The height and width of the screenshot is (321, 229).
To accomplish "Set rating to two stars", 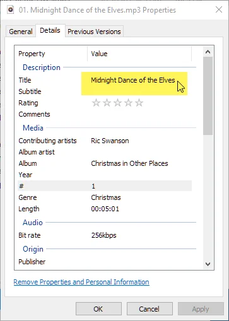I will (107, 103).
